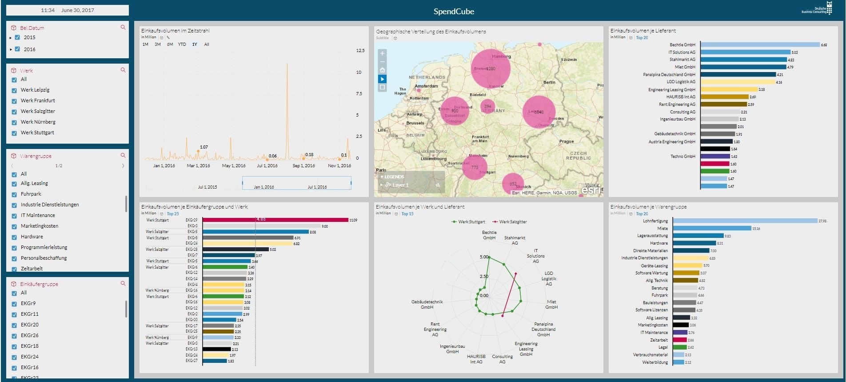This screenshot has height=382, width=846.
Task: Uncheck Werk Frankfurt
Action: click(x=14, y=101)
